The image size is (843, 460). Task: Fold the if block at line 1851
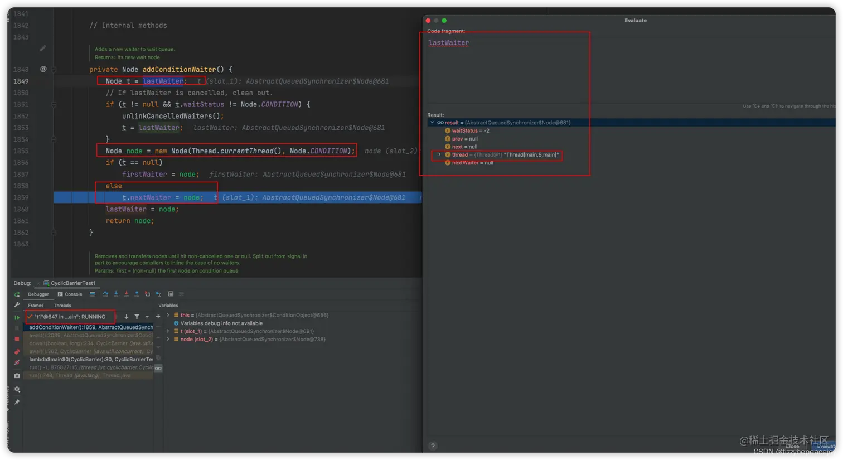(x=54, y=104)
